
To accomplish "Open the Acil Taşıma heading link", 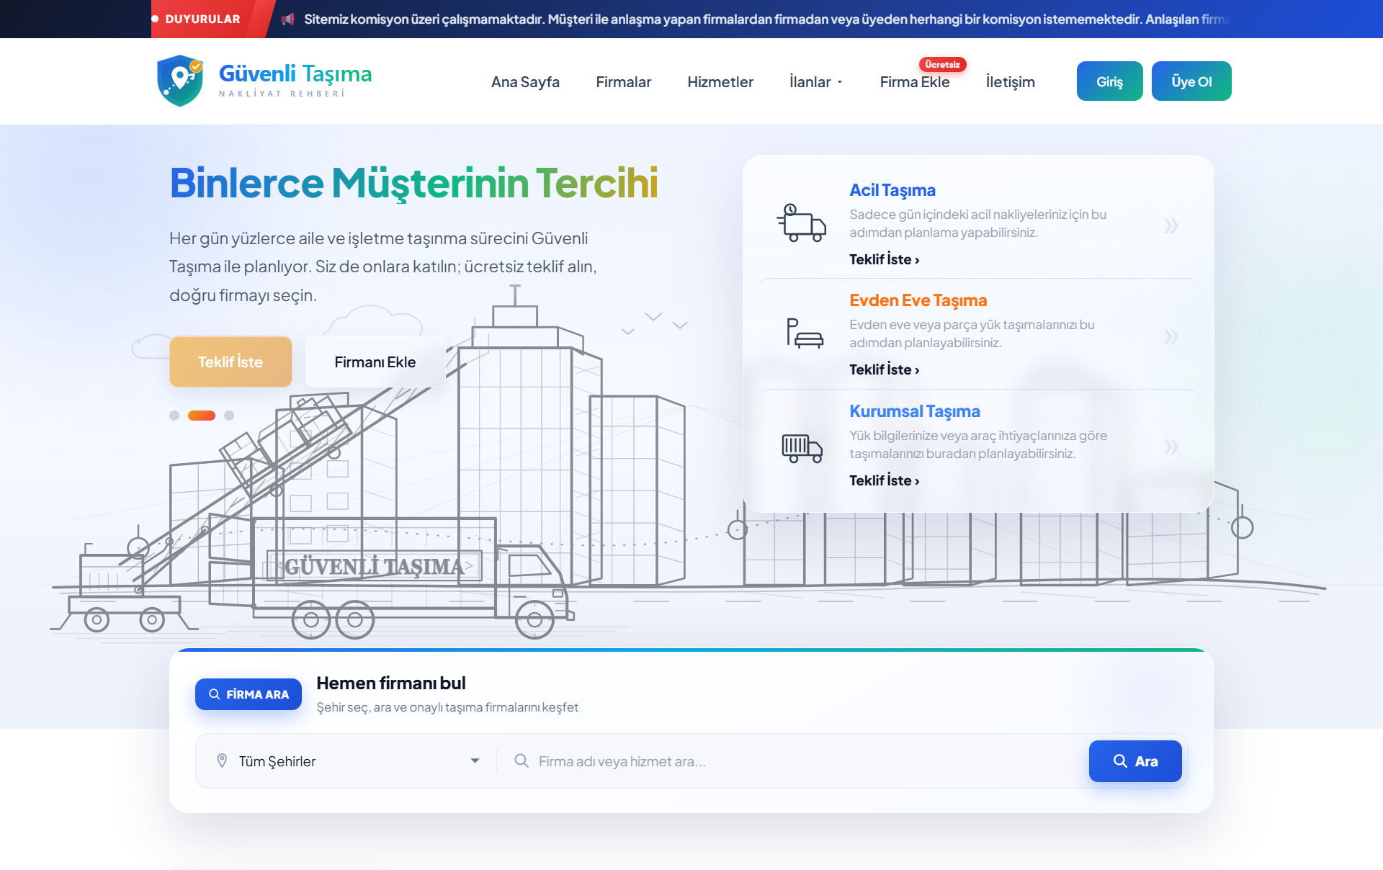I will (892, 190).
